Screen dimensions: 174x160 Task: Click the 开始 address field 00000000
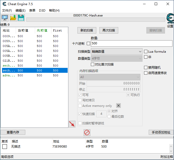[x=114, y=83]
